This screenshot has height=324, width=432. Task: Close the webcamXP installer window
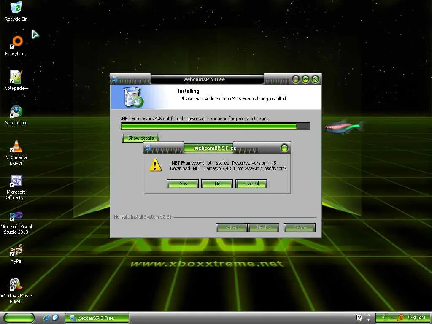point(315,79)
